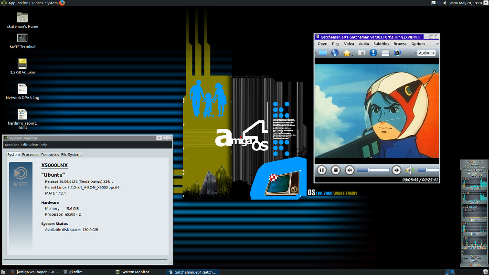Rewind the video with the rewind button
Screen dimensions: 489x275
[x=350, y=170]
